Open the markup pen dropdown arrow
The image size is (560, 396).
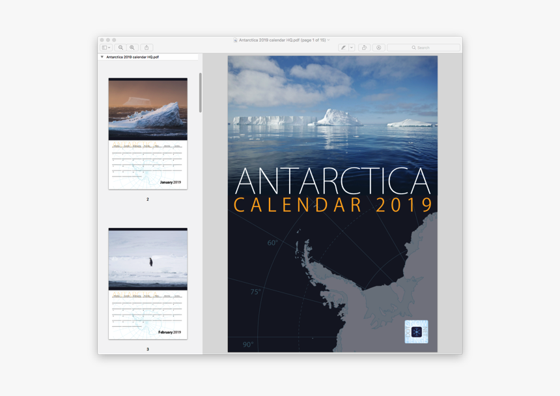[352, 48]
